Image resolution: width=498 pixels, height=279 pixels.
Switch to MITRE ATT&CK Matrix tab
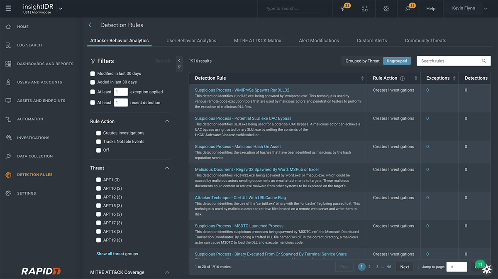click(257, 41)
